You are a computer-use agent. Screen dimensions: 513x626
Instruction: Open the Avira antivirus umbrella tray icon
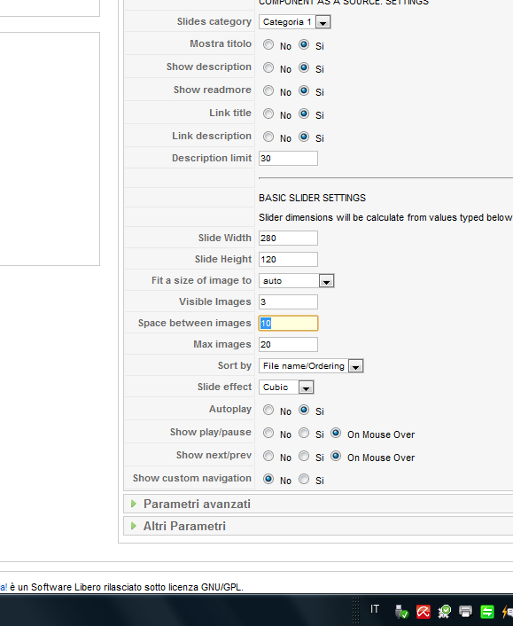423,611
